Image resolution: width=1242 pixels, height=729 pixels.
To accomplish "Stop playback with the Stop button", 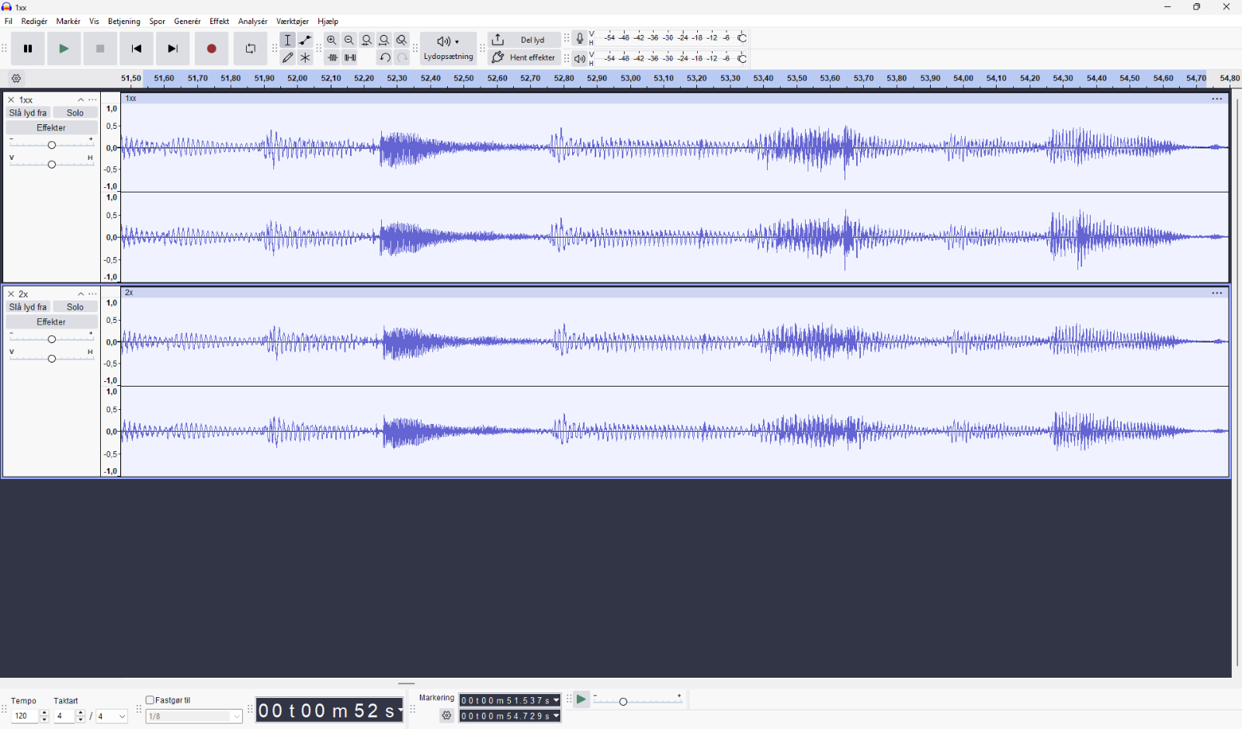I will (x=100, y=49).
